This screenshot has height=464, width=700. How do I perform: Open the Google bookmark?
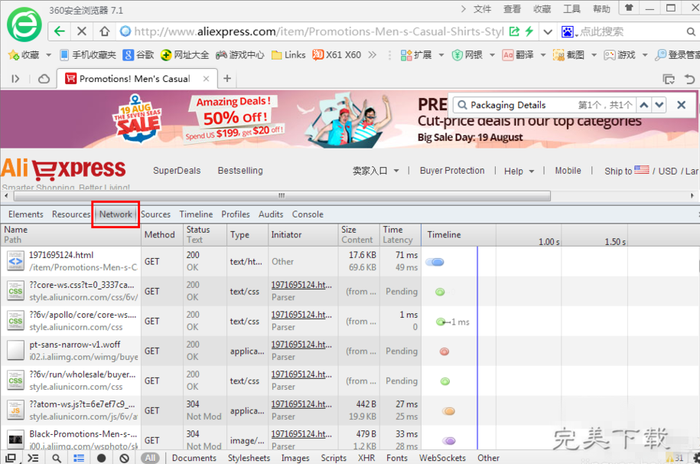(138, 55)
